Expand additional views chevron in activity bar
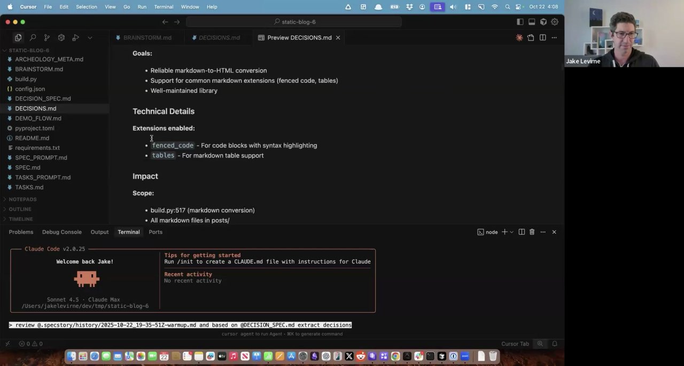The width and height of the screenshot is (684, 366). (x=90, y=37)
